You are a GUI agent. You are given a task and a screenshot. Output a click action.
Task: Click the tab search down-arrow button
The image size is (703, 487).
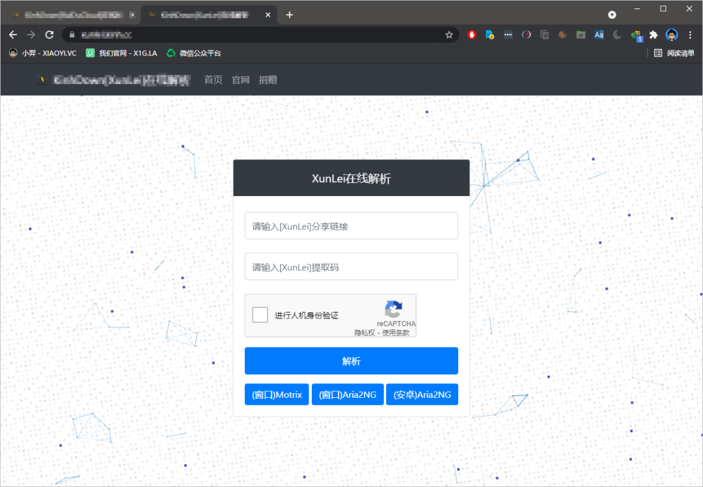(x=612, y=15)
